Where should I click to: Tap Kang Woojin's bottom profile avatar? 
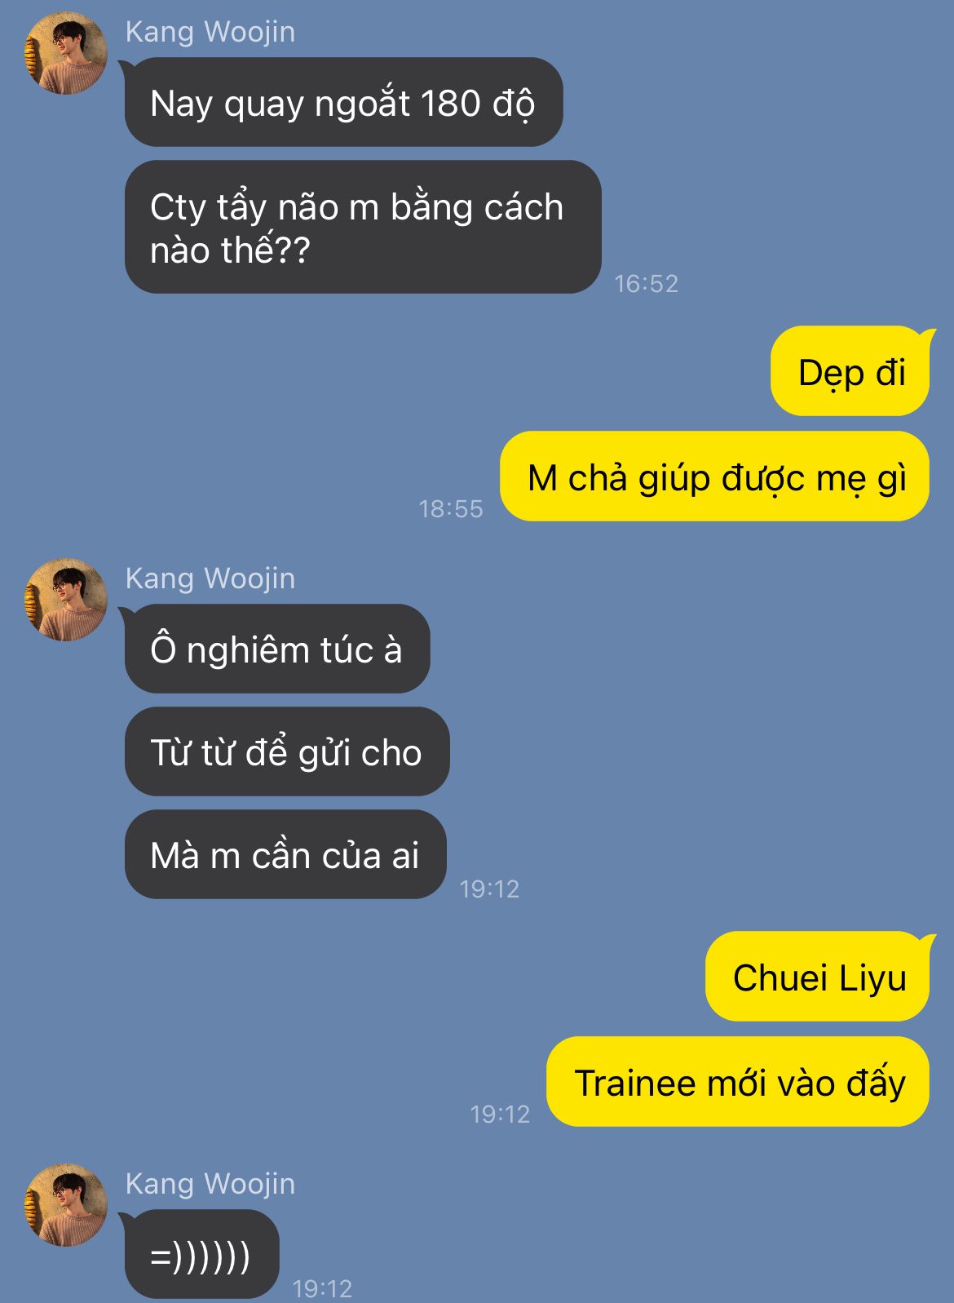[x=66, y=1205]
